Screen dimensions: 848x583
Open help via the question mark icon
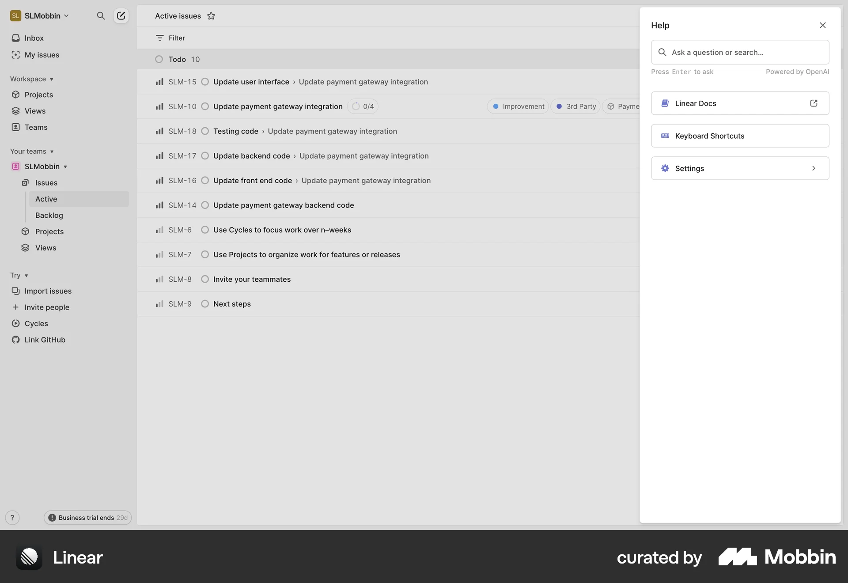coord(12,517)
